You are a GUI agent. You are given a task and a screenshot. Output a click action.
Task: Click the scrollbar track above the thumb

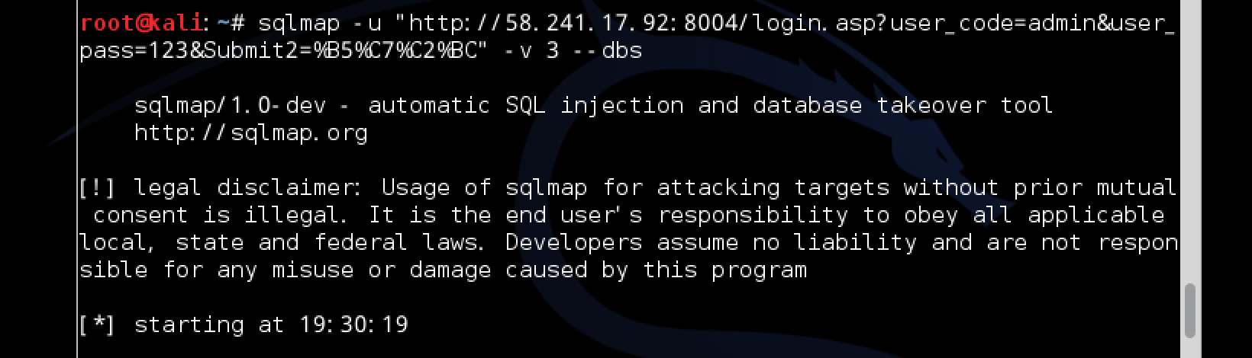[x=1190, y=142]
